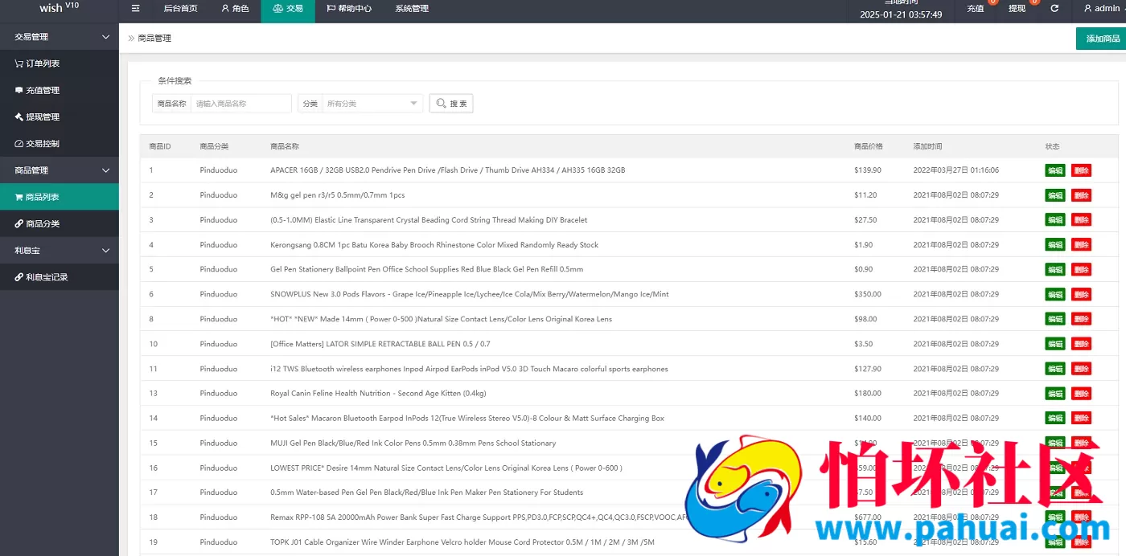This screenshot has width=1126, height=556.
Task: Open the 后台首页 top menu
Action: [x=180, y=9]
